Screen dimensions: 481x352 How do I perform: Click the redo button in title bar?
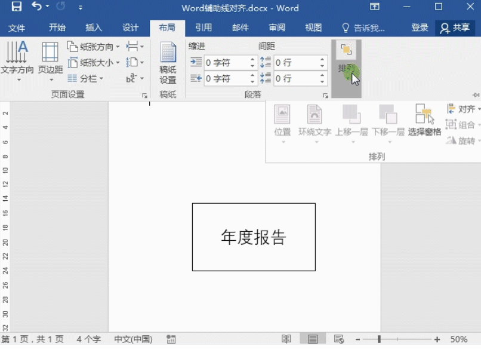tap(61, 7)
